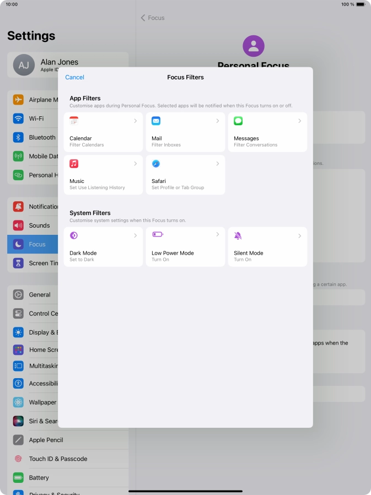The width and height of the screenshot is (371, 495).
Task: Tap the Mobile Data icon in sidebar
Action: 18,156
